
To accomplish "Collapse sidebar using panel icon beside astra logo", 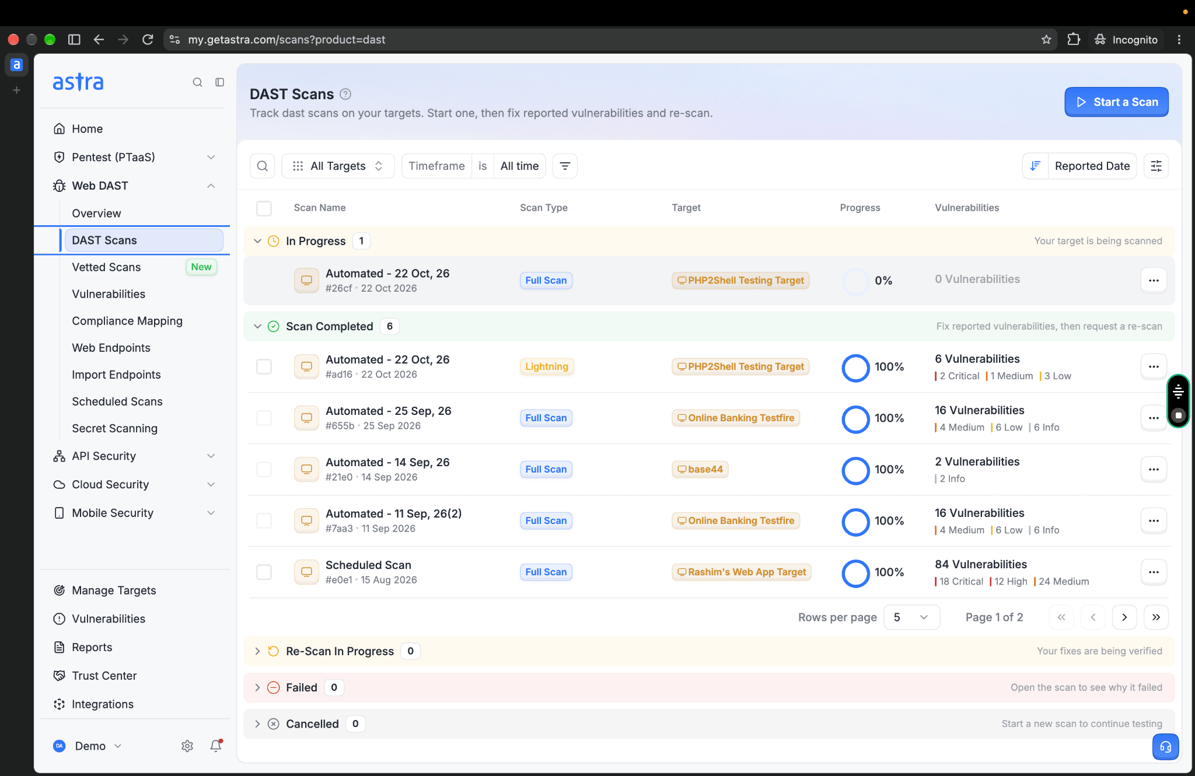I will pos(219,82).
